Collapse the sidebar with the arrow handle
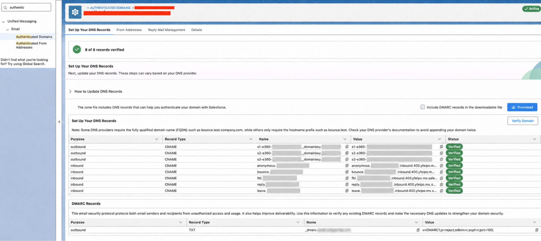Viewport: 541px width, 241px height. click(59, 122)
